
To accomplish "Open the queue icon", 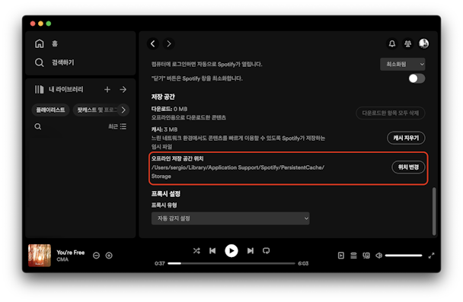I will pyautogui.click(x=353, y=256).
